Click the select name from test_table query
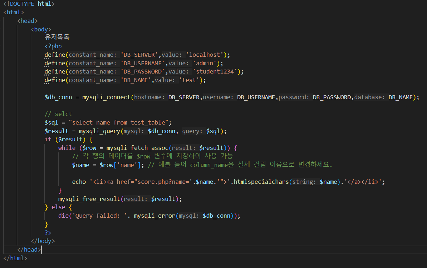The width and height of the screenshot is (427, 268). click(118, 123)
